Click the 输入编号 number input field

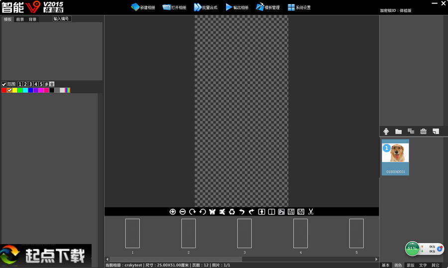click(62, 19)
